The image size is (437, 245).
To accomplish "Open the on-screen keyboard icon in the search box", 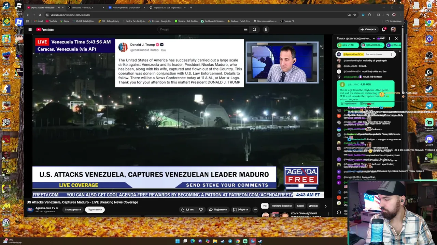I will point(245,30).
